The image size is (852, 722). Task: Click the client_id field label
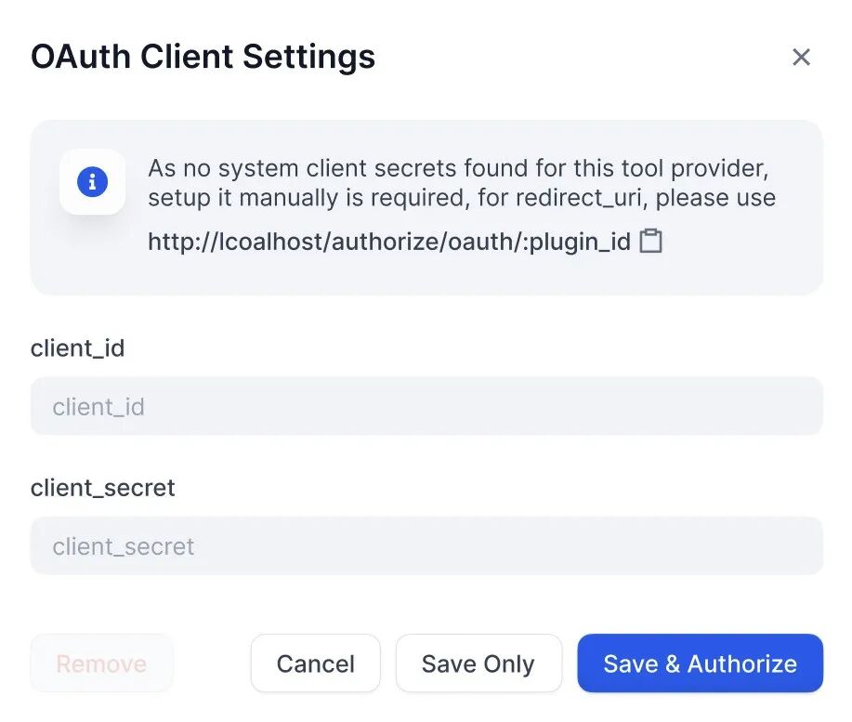pyautogui.click(x=77, y=348)
